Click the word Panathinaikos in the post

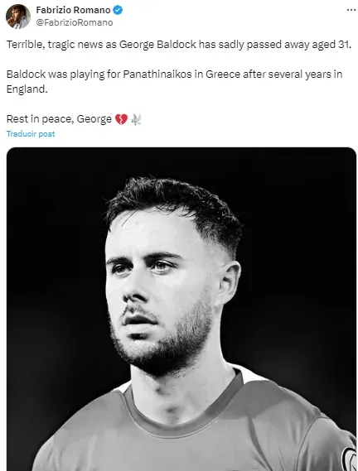point(157,74)
